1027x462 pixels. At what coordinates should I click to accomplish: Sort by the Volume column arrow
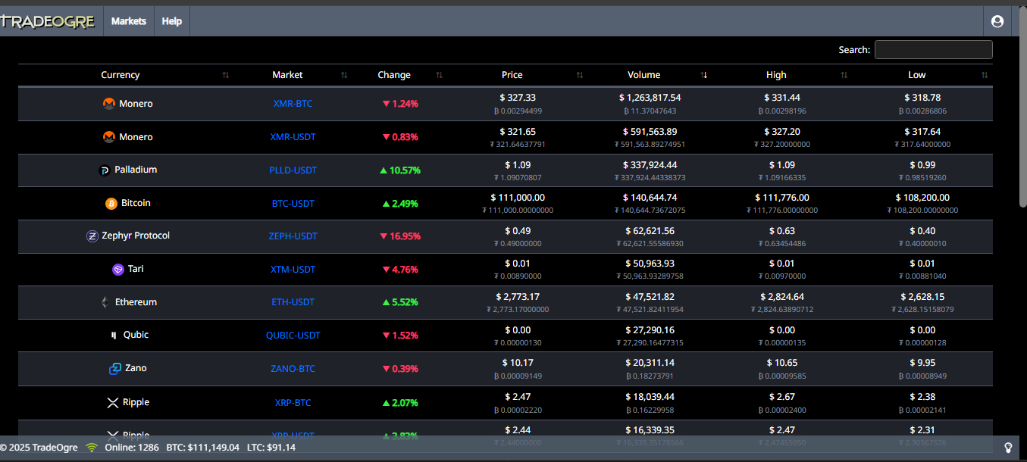[704, 75]
